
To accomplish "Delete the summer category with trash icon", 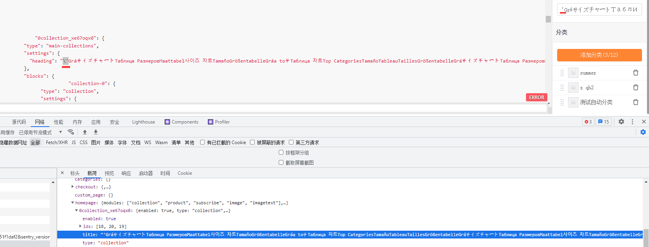I will [x=635, y=73].
